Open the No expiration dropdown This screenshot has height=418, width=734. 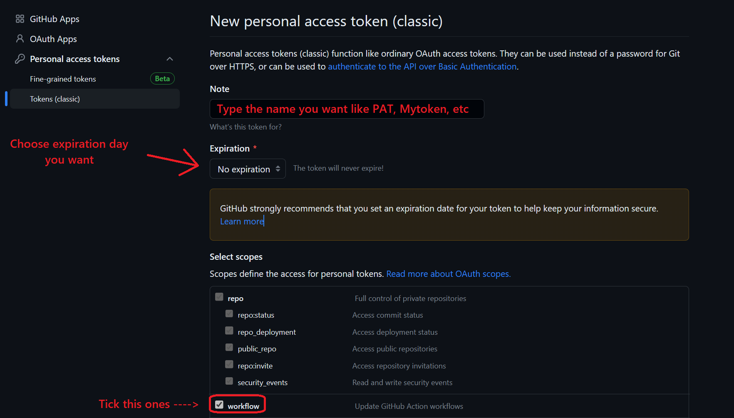(248, 169)
